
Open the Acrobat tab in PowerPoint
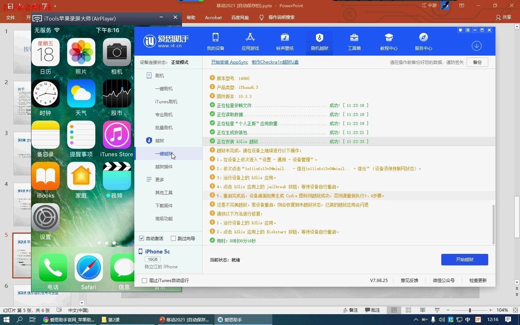[213, 17]
